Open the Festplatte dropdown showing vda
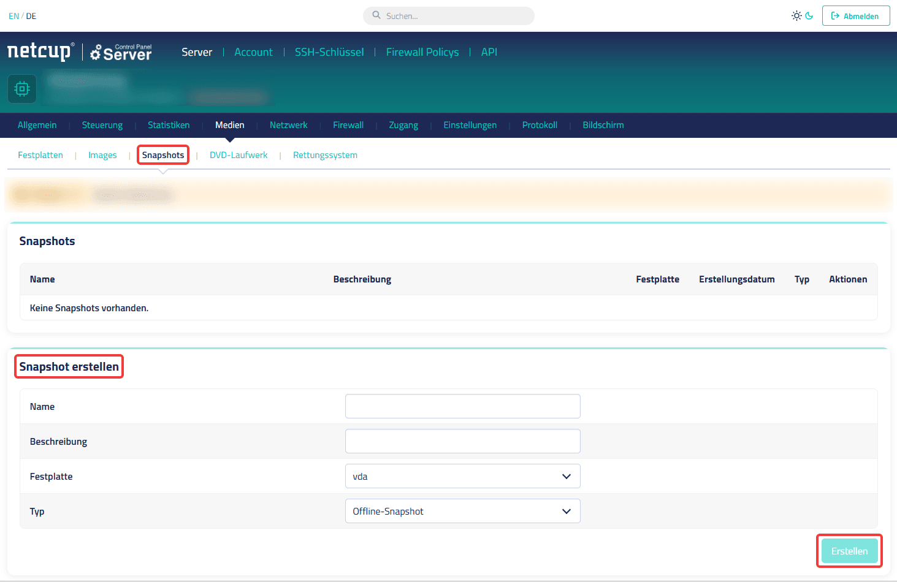 pos(463,476)
